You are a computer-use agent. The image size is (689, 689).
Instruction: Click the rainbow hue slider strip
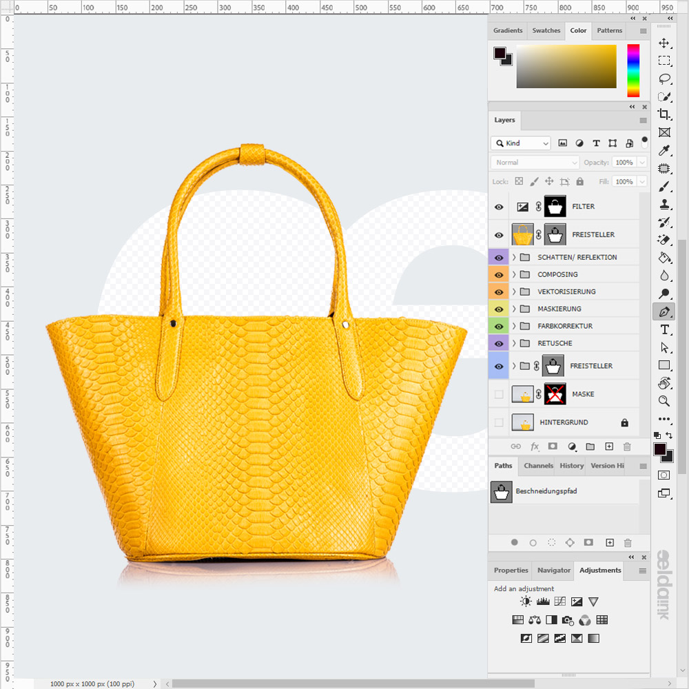tap(633, 70)
